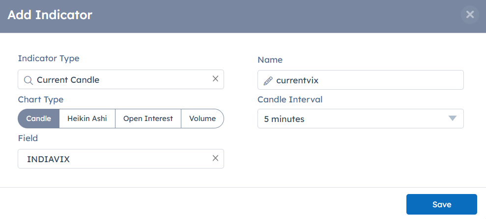Select the Candle chart type
The height and width of the screenshot is (219, 486).
39,119
